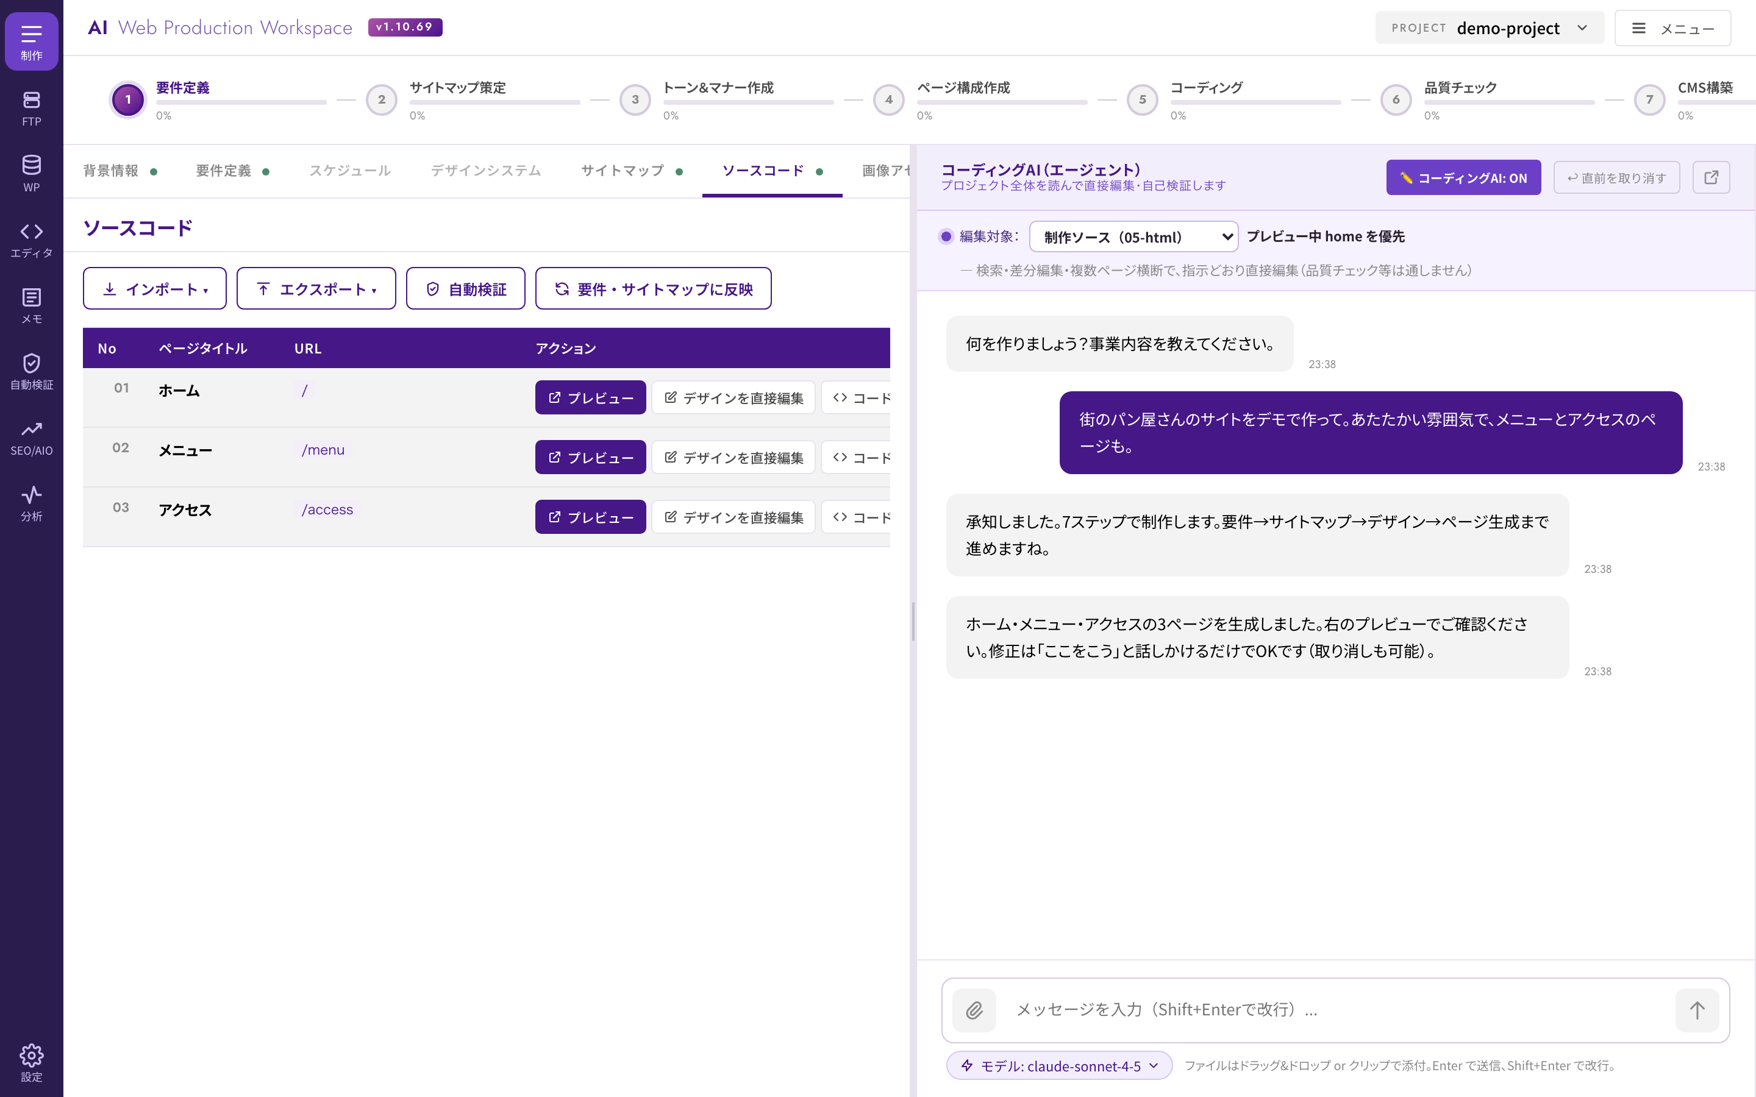The image size is (1756, 1097).
Task: Click デザインを直接編集 for アクセス row
Action: click(733, 517)
